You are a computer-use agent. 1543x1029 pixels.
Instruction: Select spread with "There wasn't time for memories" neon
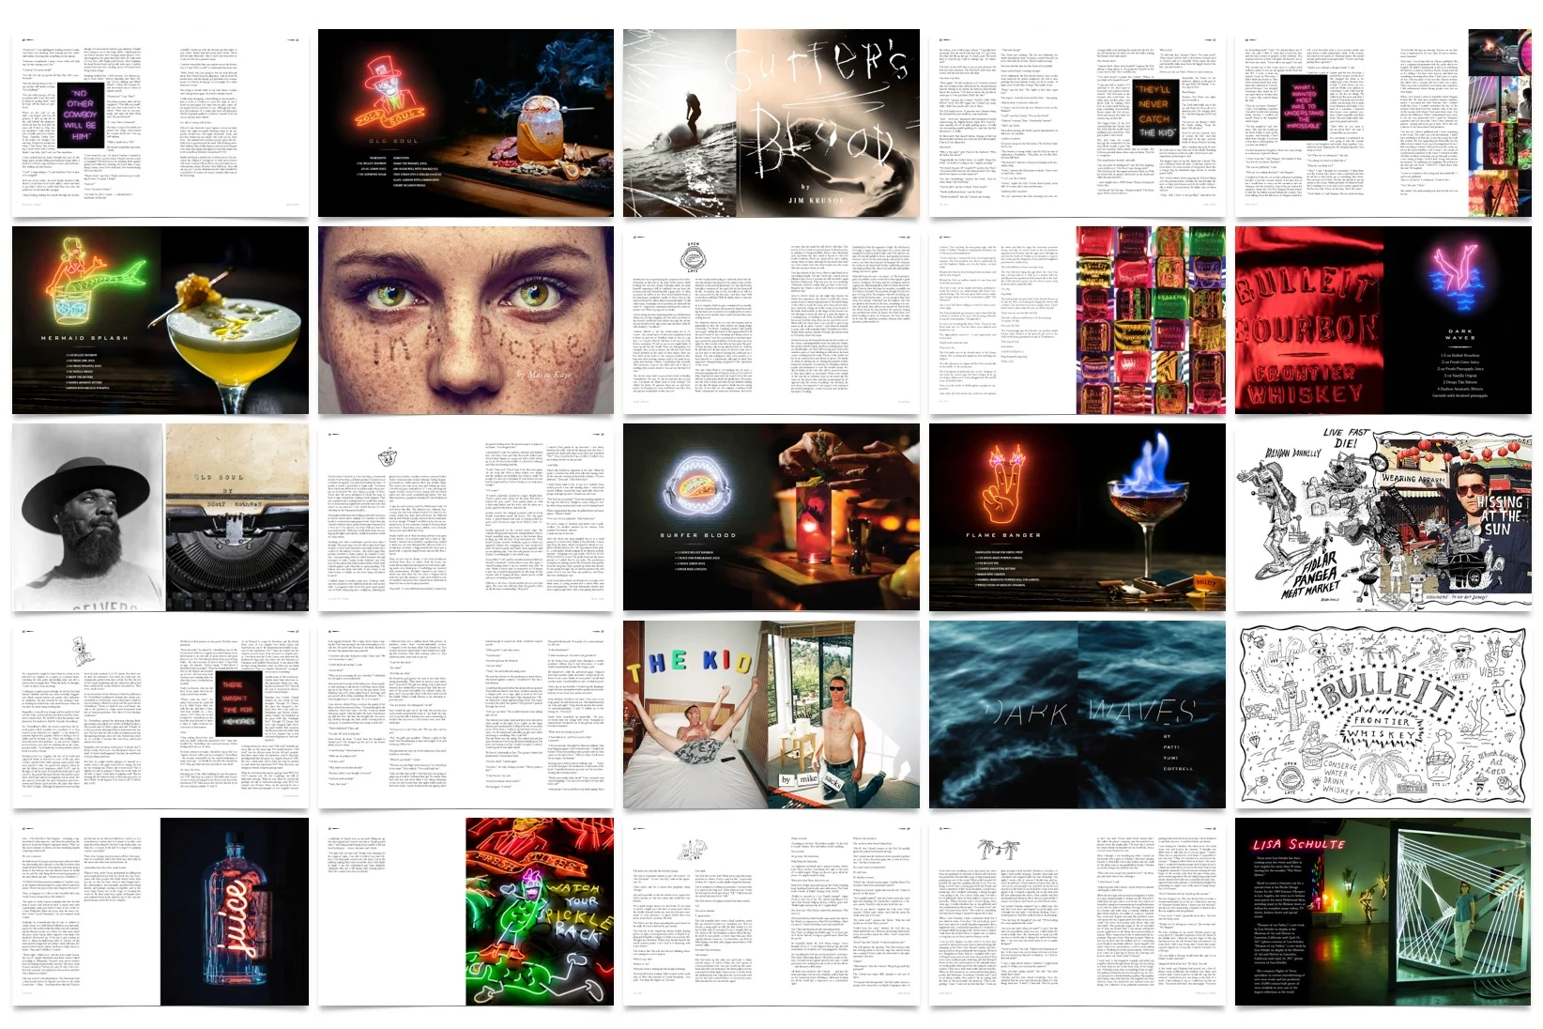click(160, 714)
